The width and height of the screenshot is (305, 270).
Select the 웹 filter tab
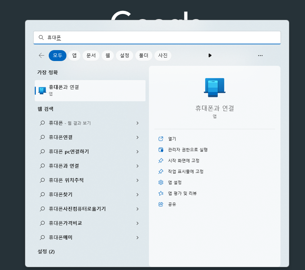tap(108, 56)
